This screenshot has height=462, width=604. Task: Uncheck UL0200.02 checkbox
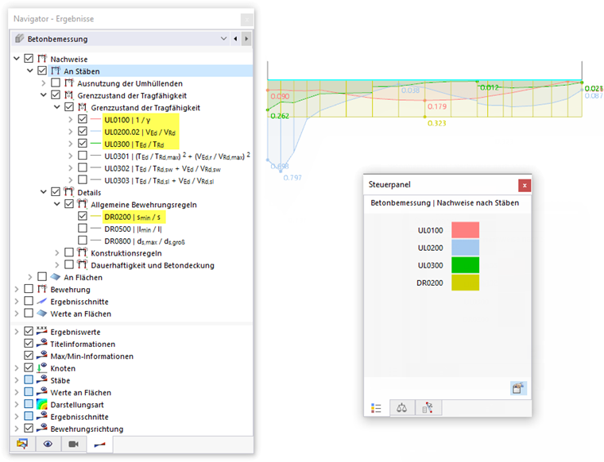tap(83, 131)
